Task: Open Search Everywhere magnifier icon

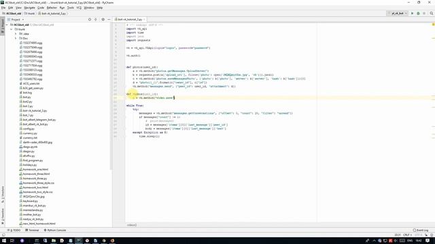Action: tap(432, 14)
